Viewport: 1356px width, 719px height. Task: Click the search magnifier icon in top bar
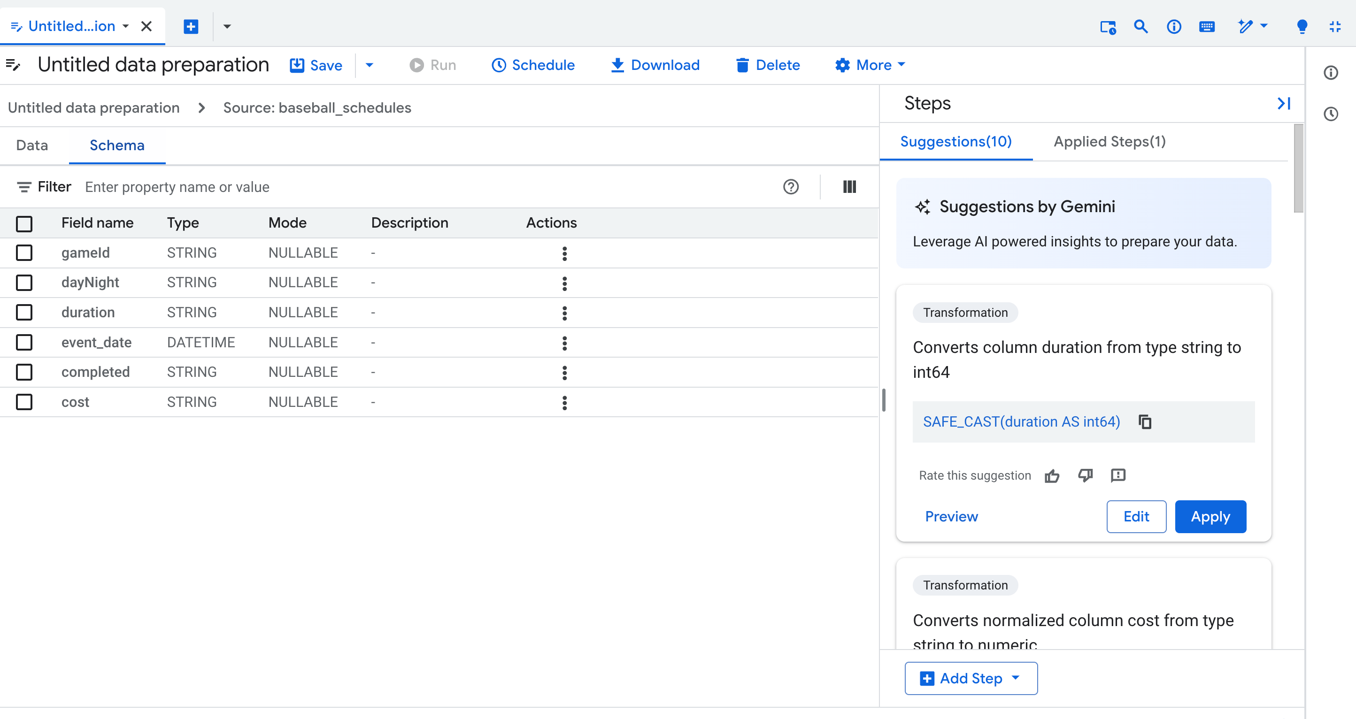point(1140,26)
